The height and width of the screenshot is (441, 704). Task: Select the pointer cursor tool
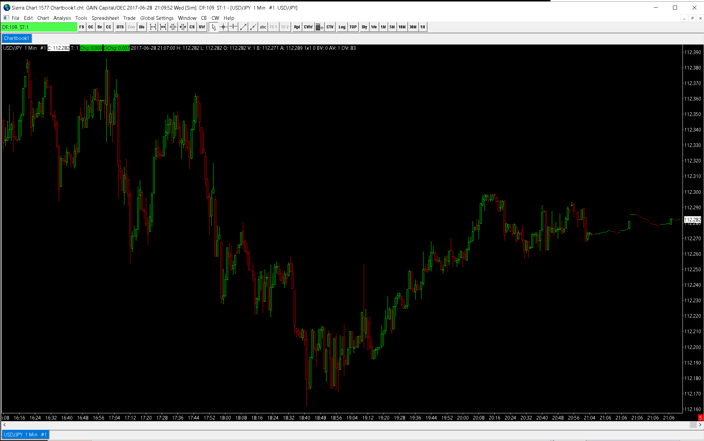coord(214,27)
